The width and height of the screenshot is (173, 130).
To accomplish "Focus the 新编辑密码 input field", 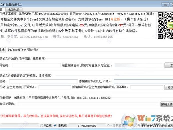I will 147,87.
